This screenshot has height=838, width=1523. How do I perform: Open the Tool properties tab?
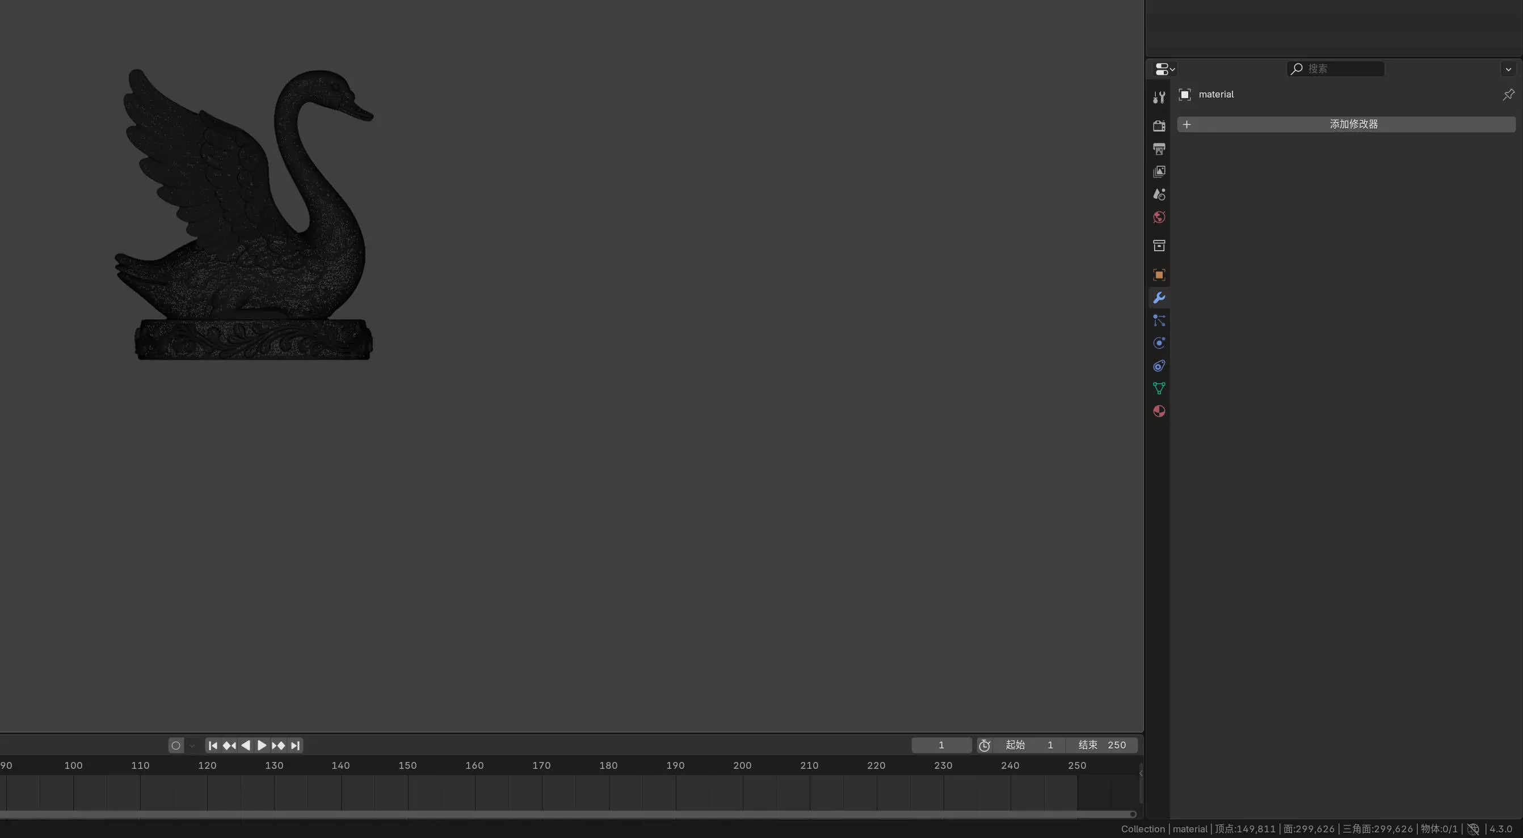[x=1159, y=98]
